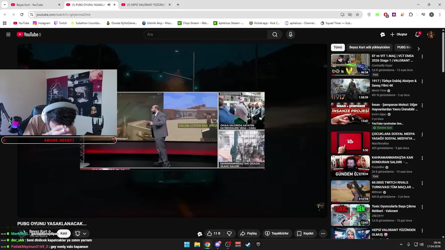Toggle the taskbar microphone icon
The width and height of the screenshot is (445, 250).
tap(408, 244)
